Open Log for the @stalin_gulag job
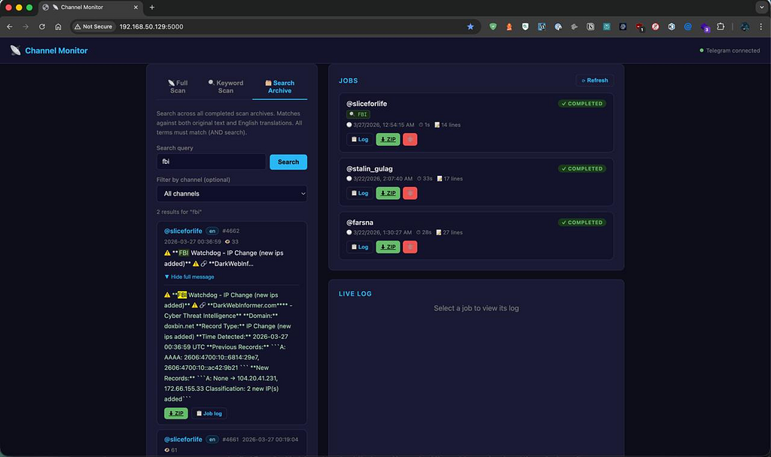The height and width of the screenshot is (457, 771). [360, 193]
